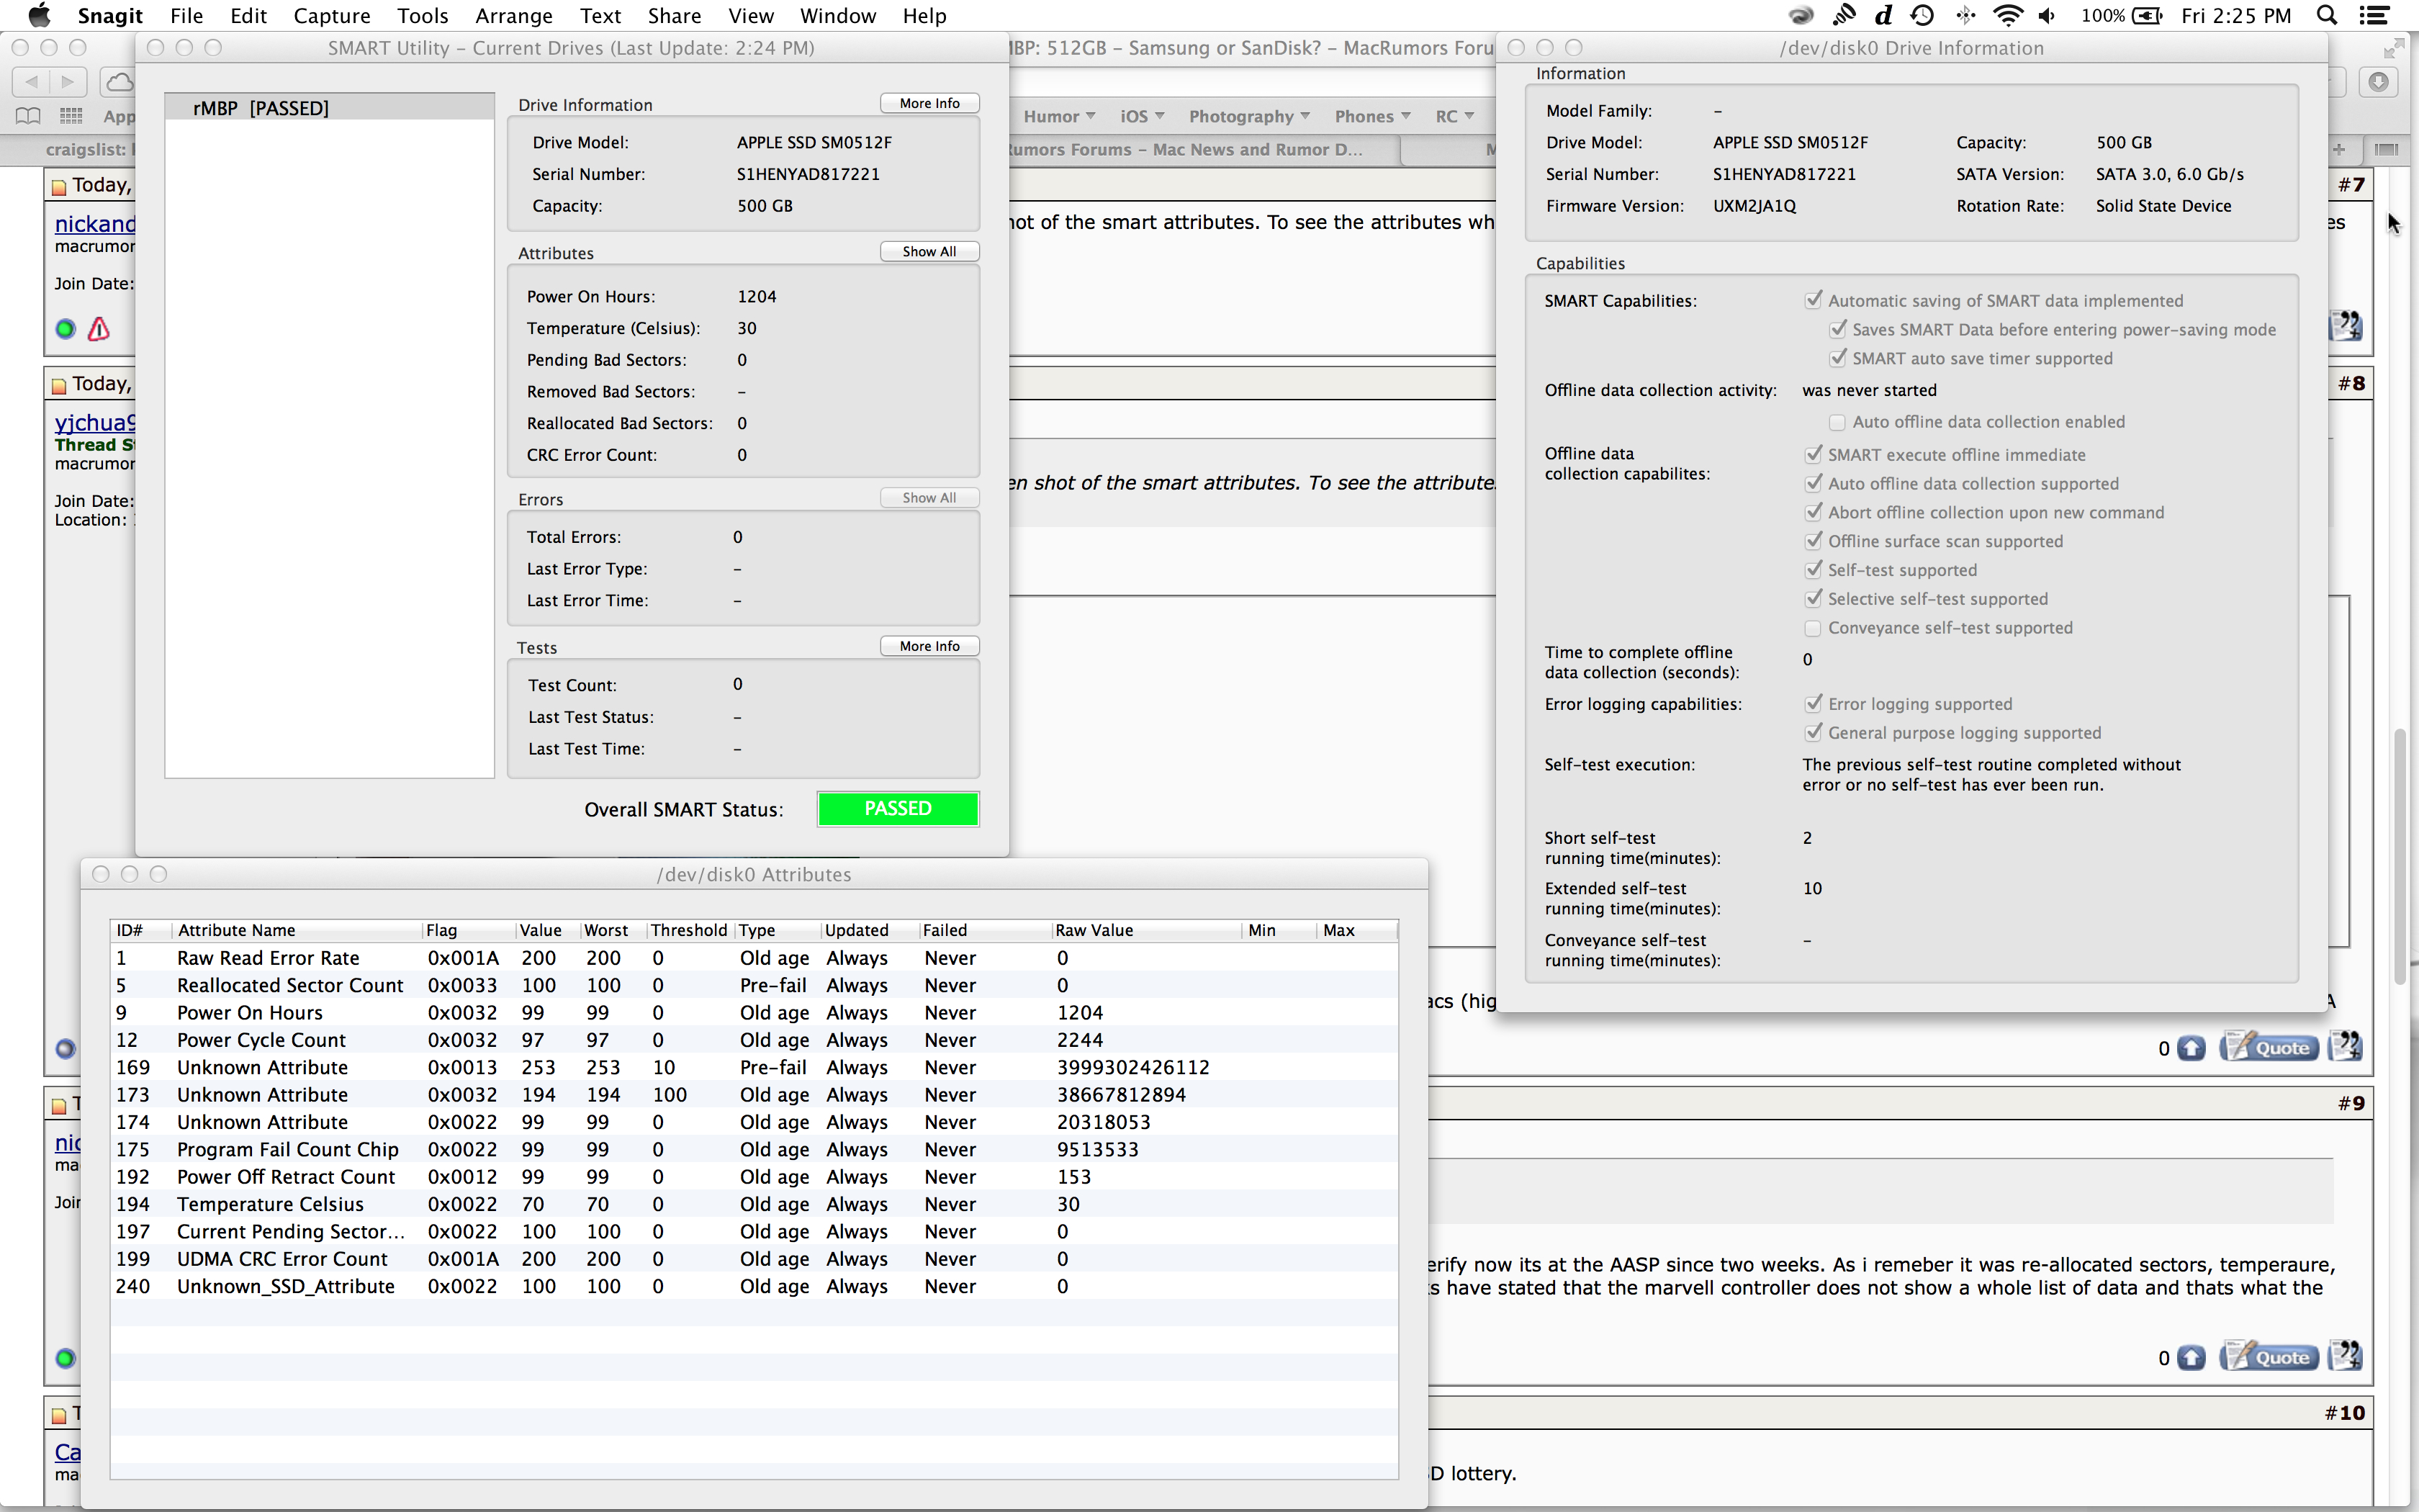Go forward in the Safari window
Image resolution: width=2419 pixels, height=1512 pixels.
point(68,81)
